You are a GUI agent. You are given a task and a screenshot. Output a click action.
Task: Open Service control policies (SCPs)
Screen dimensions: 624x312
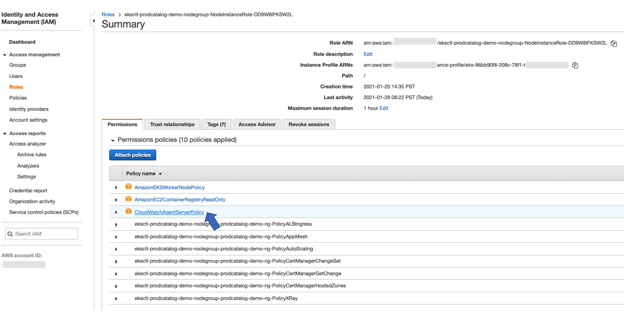(44, 212)
